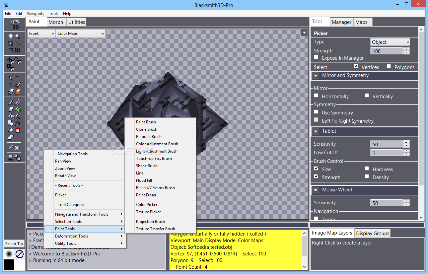Open the Display Groups tab
The width and height of the screenshot is (428, 274).
coord(373,233)
